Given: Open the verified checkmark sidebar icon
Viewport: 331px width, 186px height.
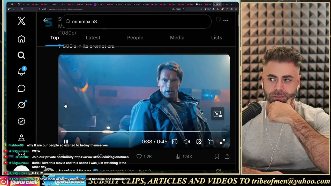Looking at the screenshot, I should click(21, 122).
